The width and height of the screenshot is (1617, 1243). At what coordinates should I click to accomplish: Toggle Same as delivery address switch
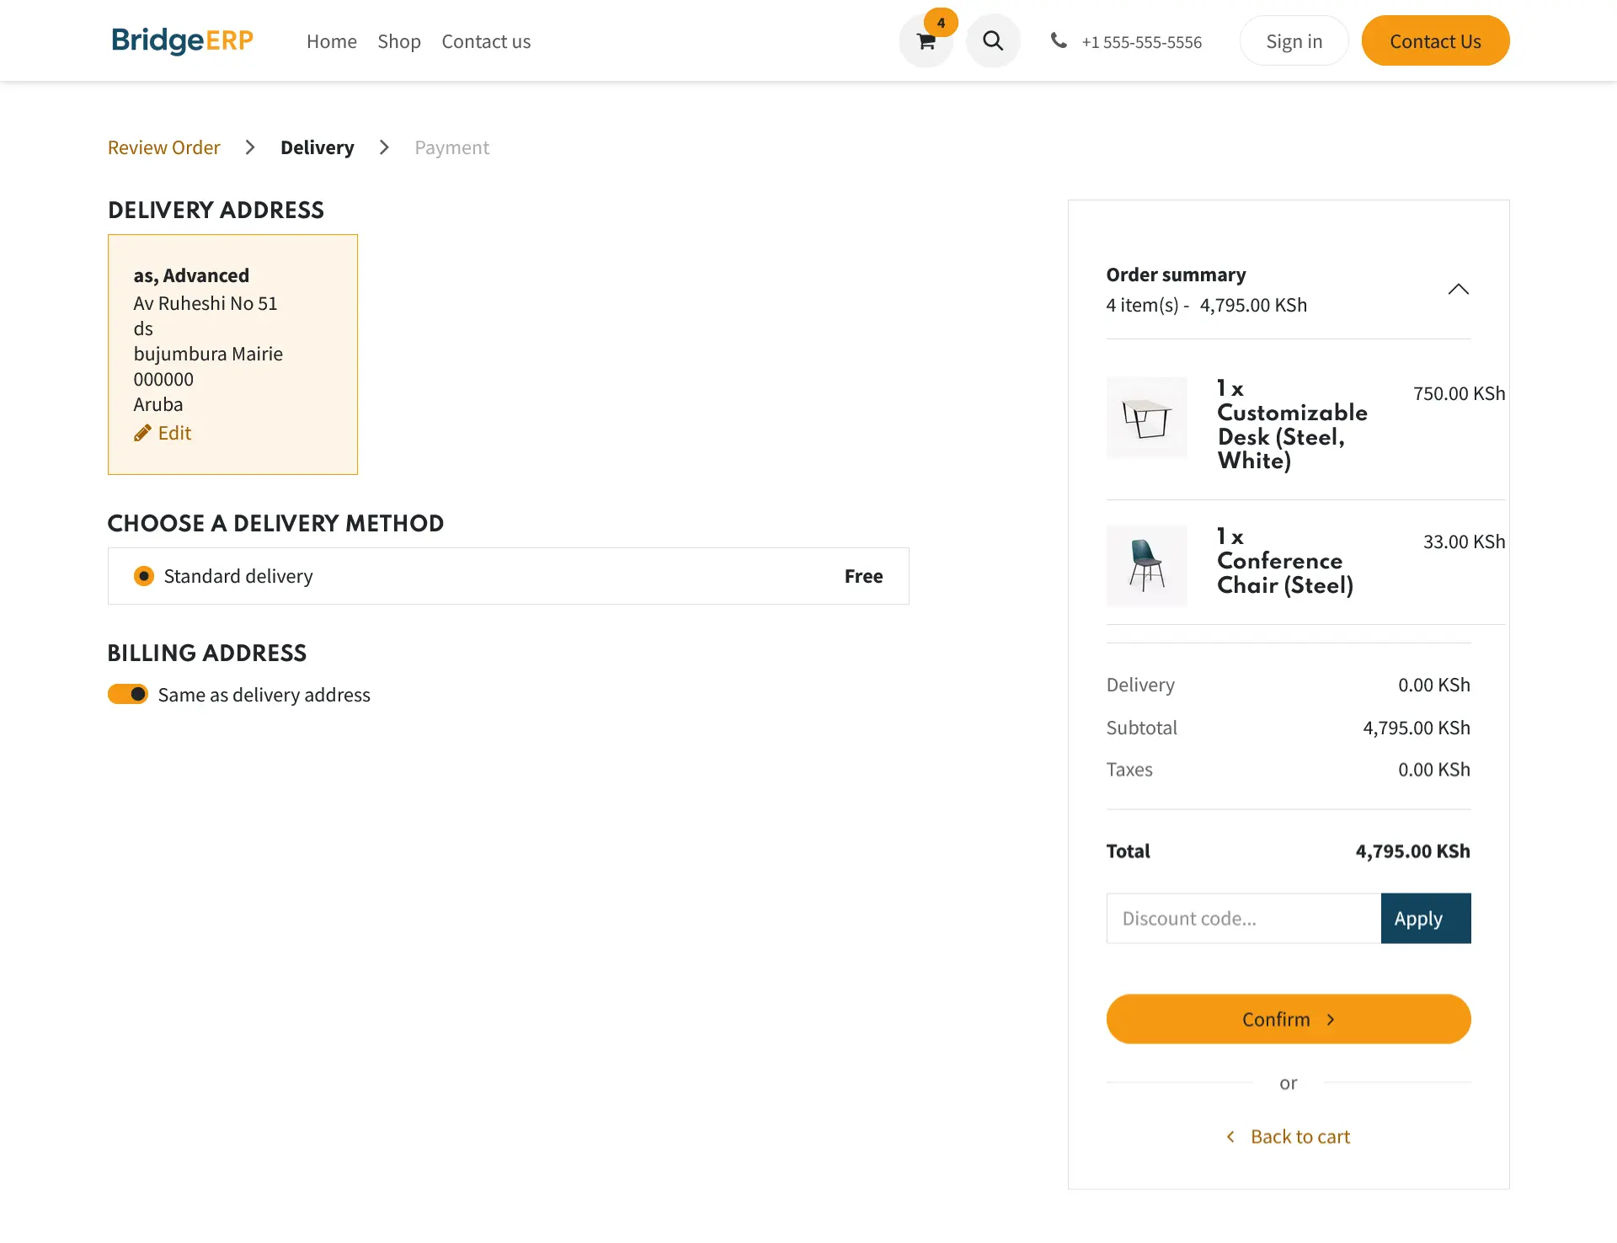[x=128, y=694]
